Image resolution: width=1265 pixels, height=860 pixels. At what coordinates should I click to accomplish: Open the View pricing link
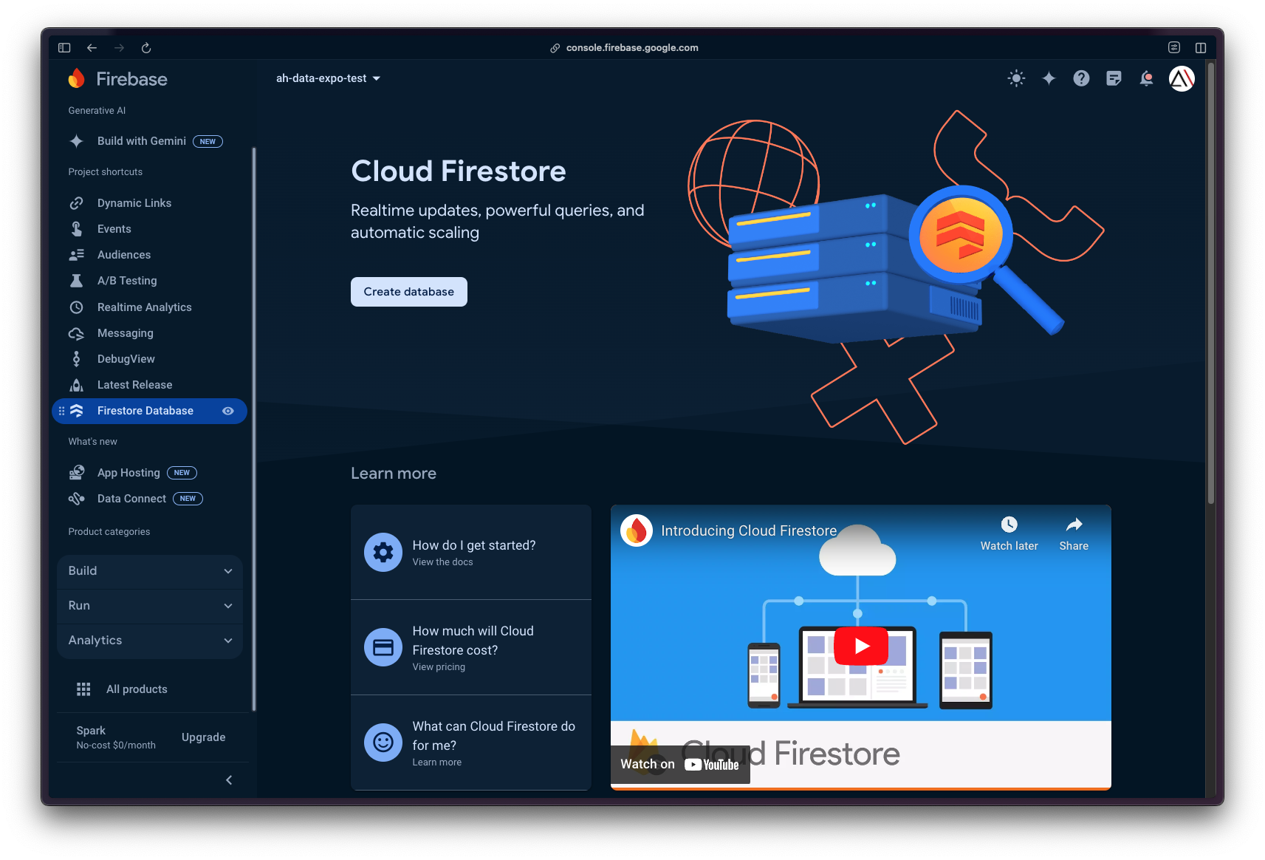[439, 667]
